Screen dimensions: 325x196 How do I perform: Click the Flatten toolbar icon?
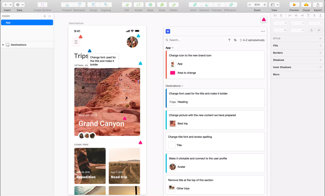tap(174, 5)
